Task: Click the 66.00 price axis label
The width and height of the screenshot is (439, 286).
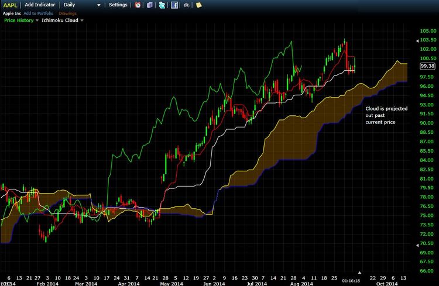Action: pyautogui.click(x=428, y=271)
